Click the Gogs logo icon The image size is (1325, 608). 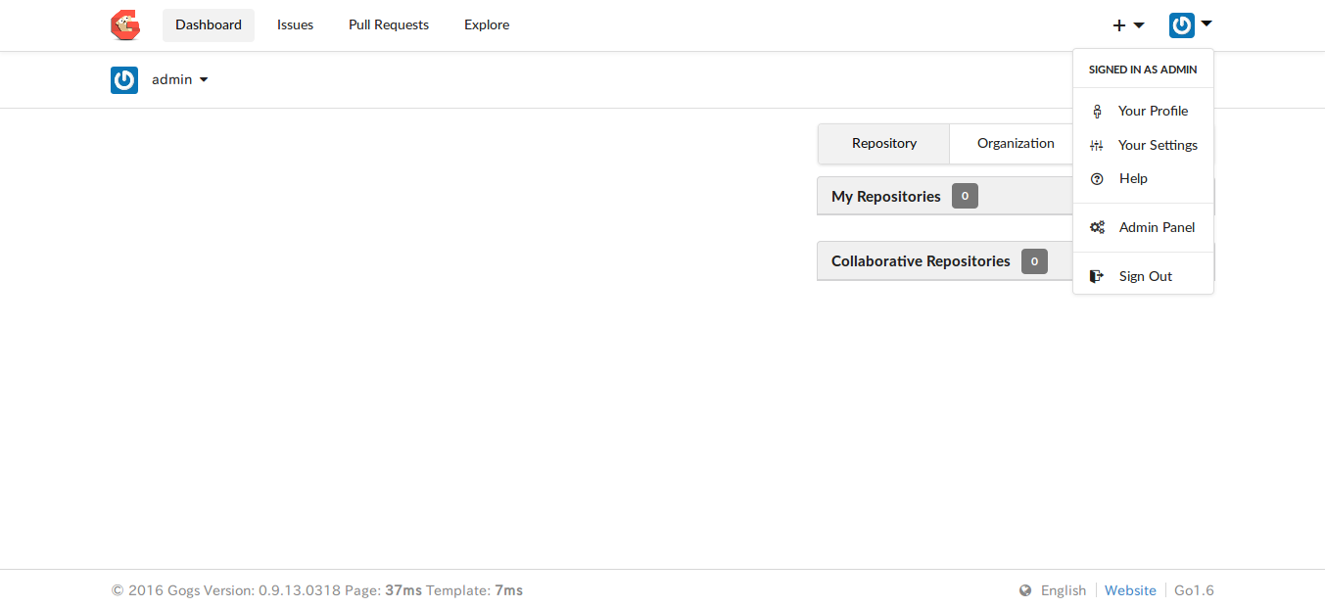[x=125, y=24]
